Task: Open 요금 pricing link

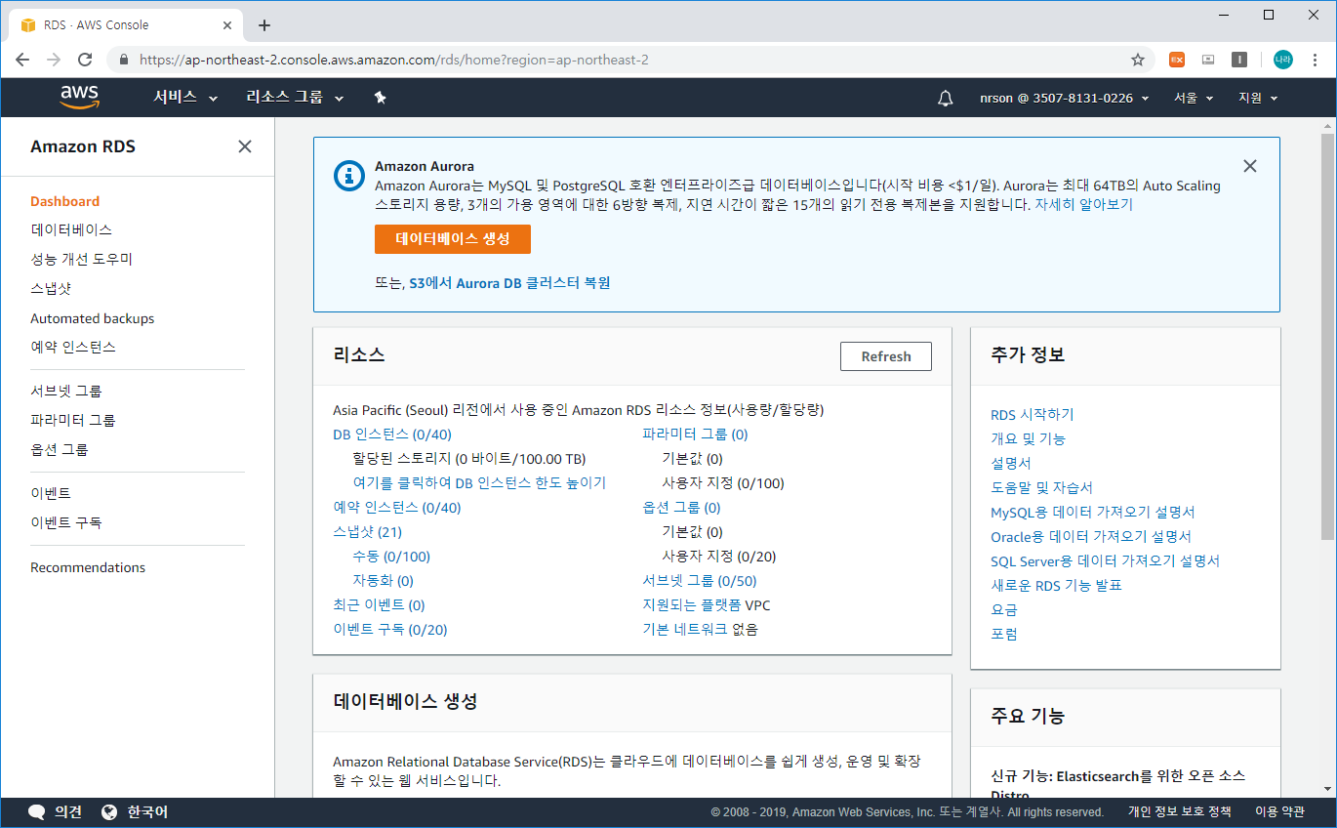Action: point(1004,610)
